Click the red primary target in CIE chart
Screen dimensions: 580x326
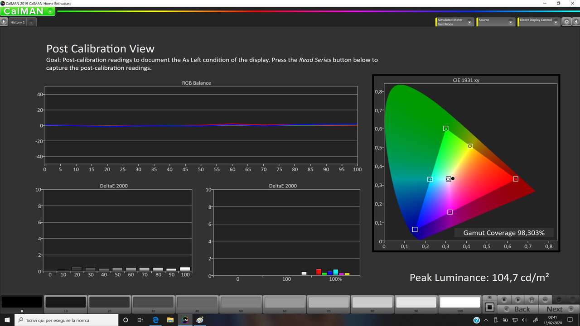(x=516, y=179)
